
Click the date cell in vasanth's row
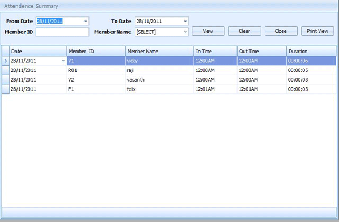[38, 80]
